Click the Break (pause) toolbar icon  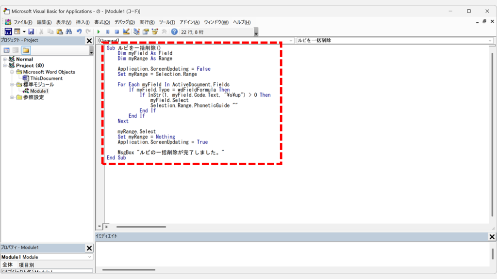[x=108, y=31]
